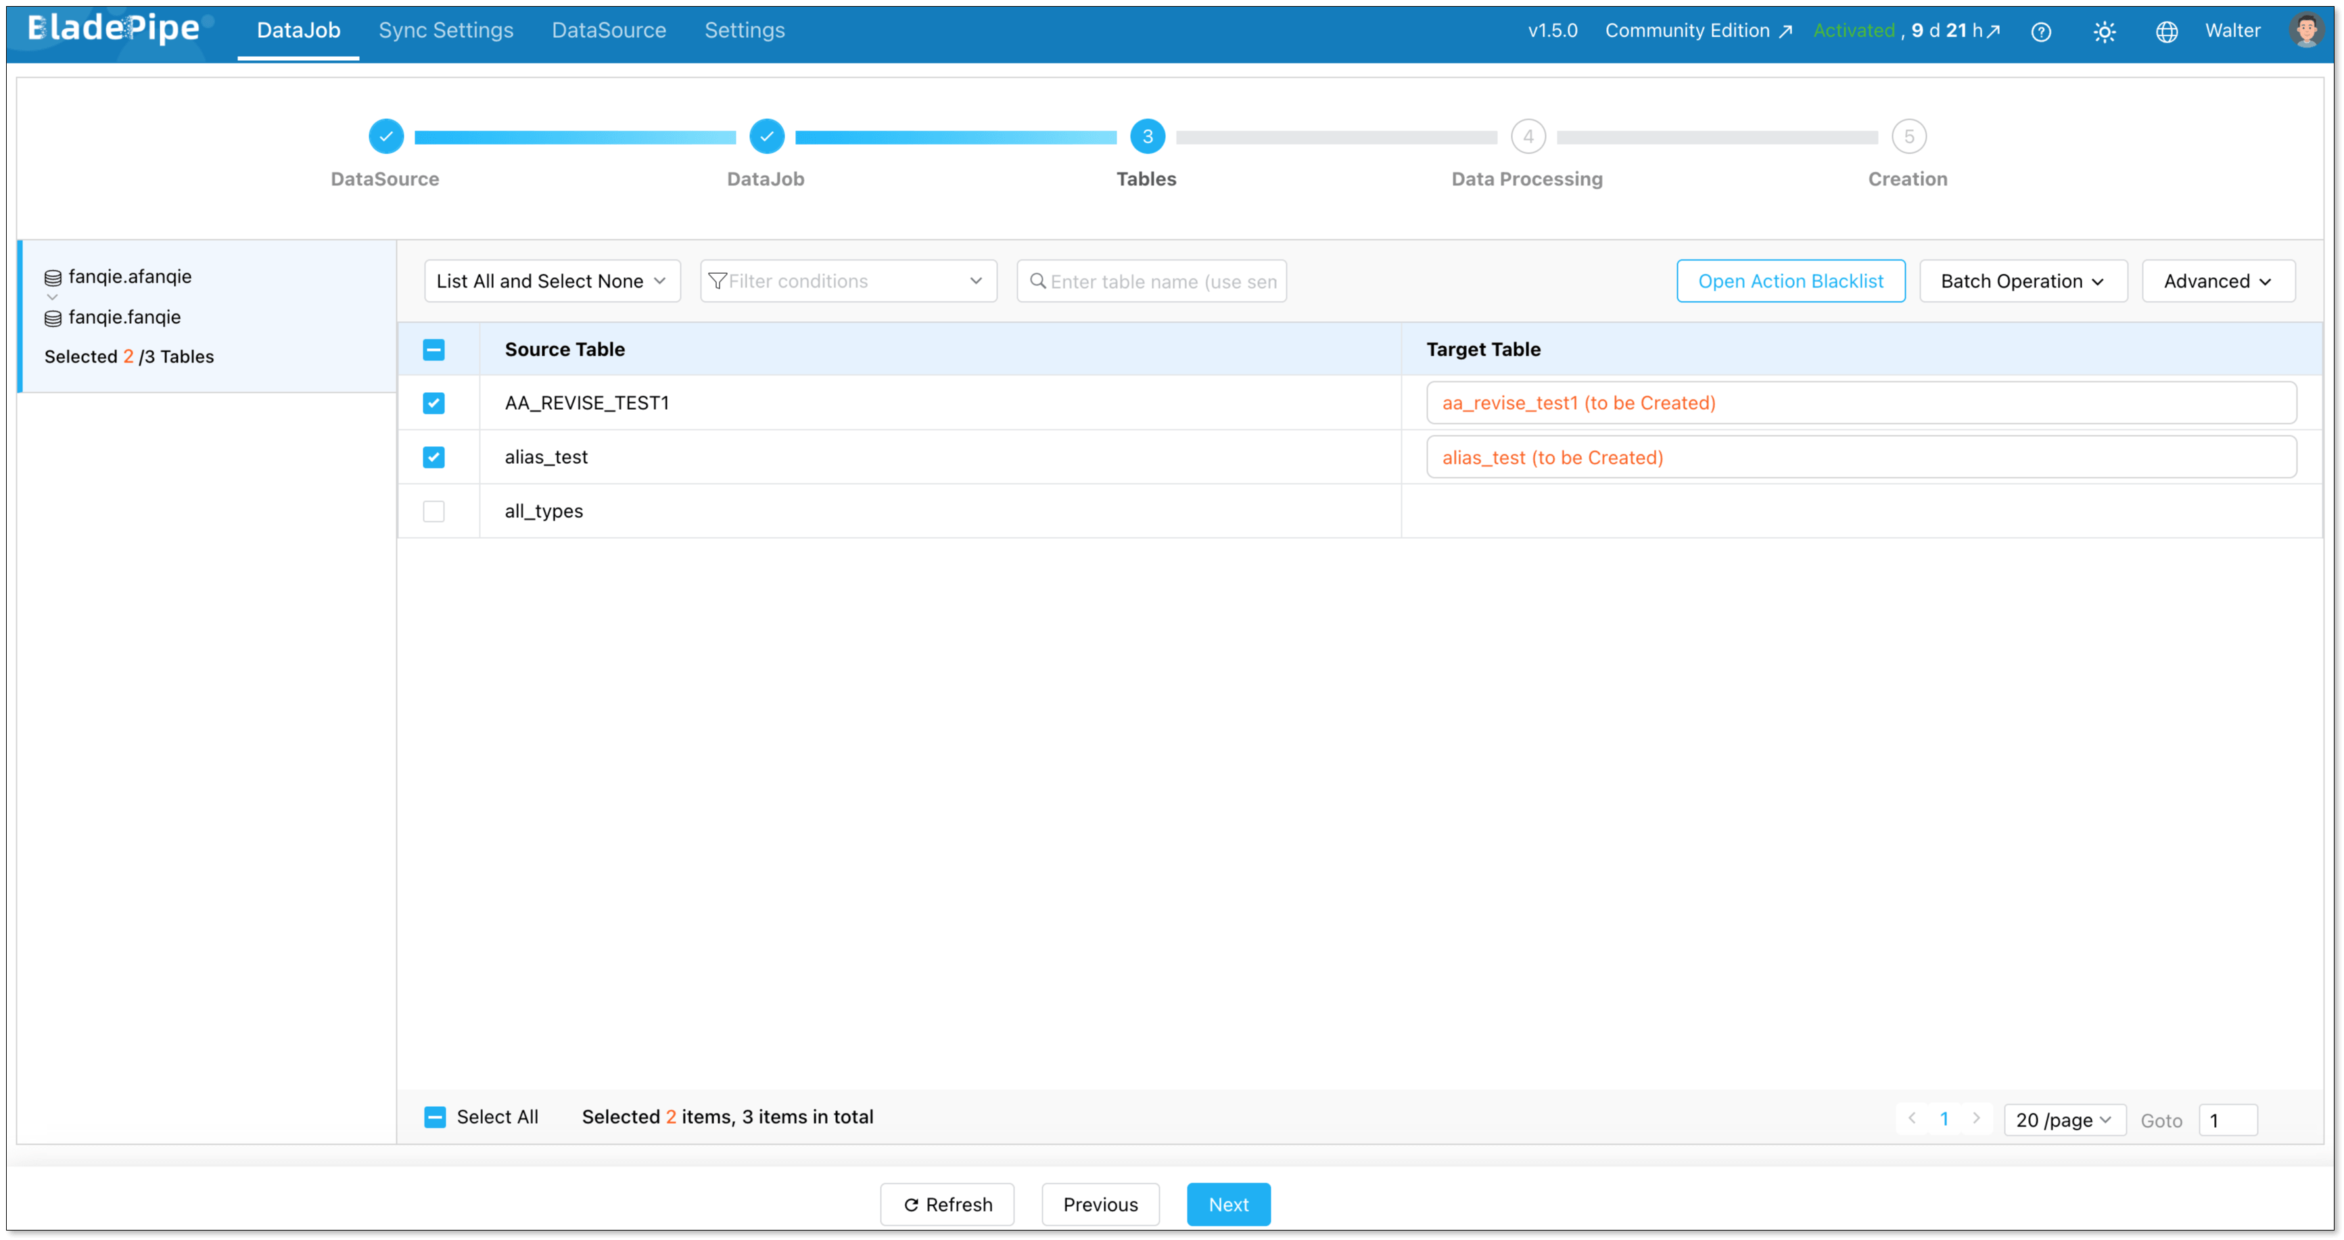Viewport: 2344px width, 1240px height.
Task: Click the completed DataSource step checkmark
Action: (x=385, y=137)
